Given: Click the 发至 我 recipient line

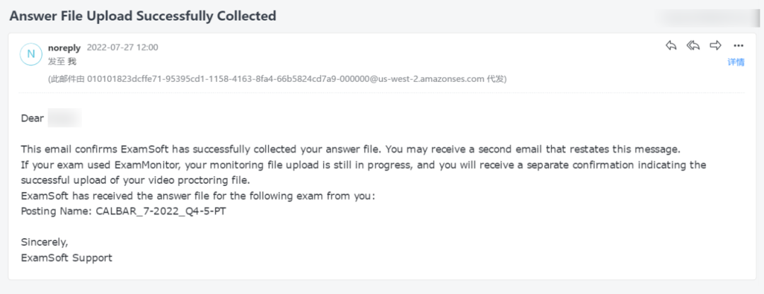Looking at the screenshot, I should pos(62,61).
